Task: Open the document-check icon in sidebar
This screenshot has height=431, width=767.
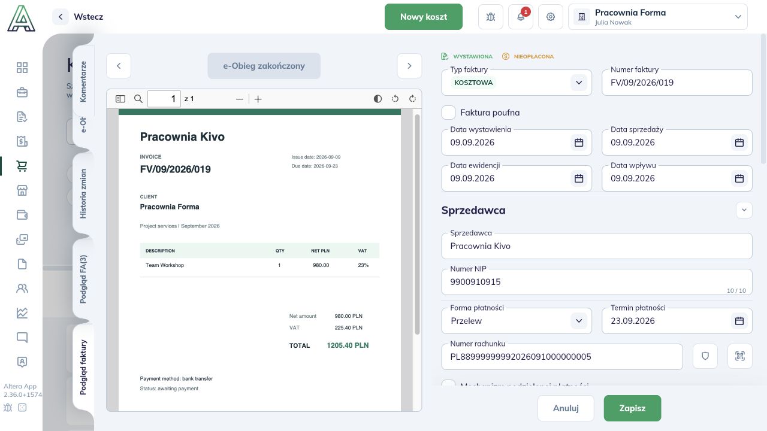Action: pos(22,117)
